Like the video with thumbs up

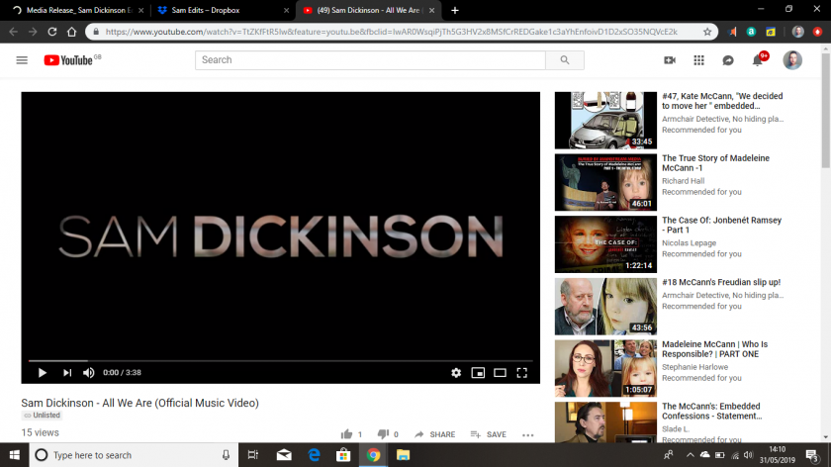[347, 434]
